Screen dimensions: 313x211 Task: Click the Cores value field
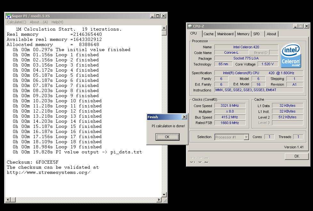tap(269, 137)
